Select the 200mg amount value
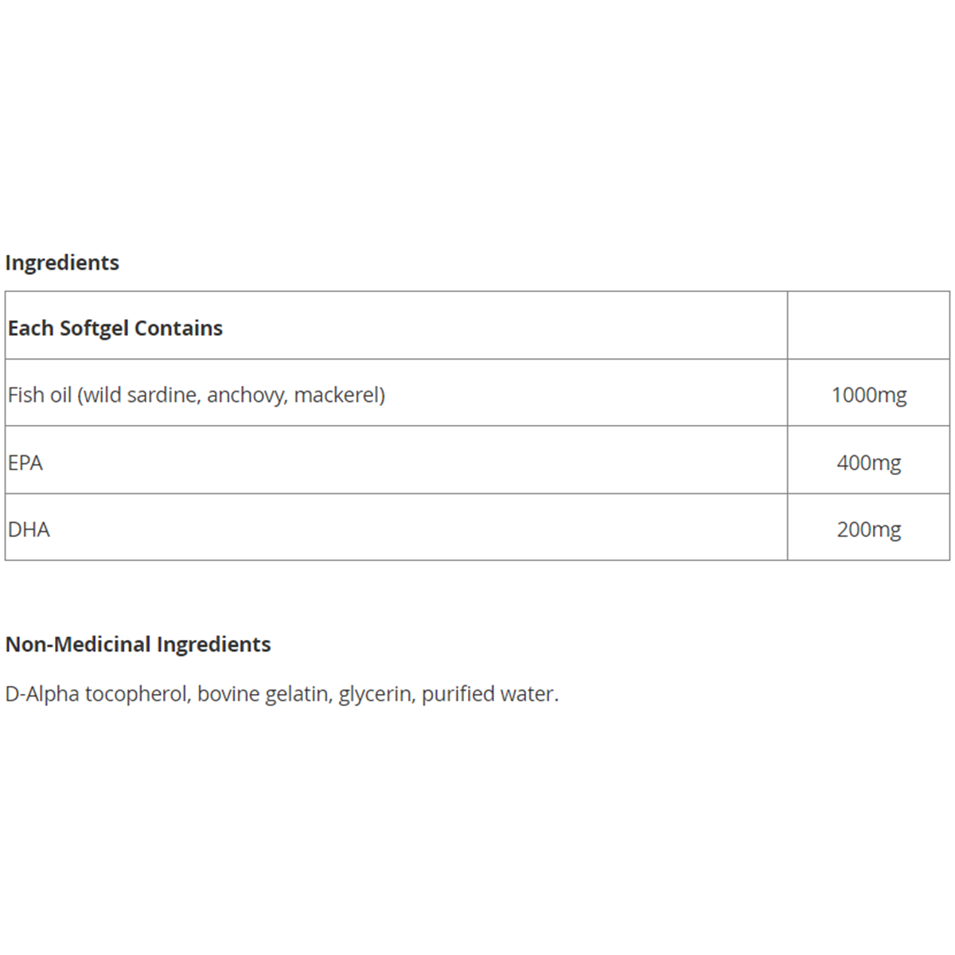Viewport: 955px width, 955px height. (868, 529)
